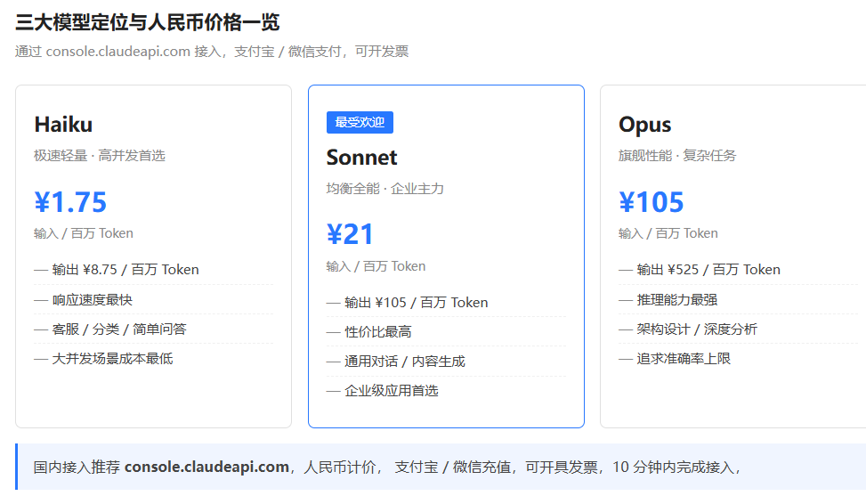Click Haiku tagline 极速轻量 · 高并发首选
Screen dimensions: 866x496
pyautogui.click(x=100, y=156)
